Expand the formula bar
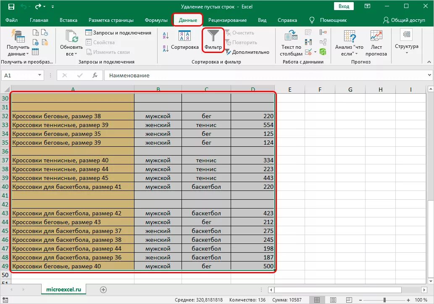Viewport: 434px width, 304px height. click(x=429, y=75)
